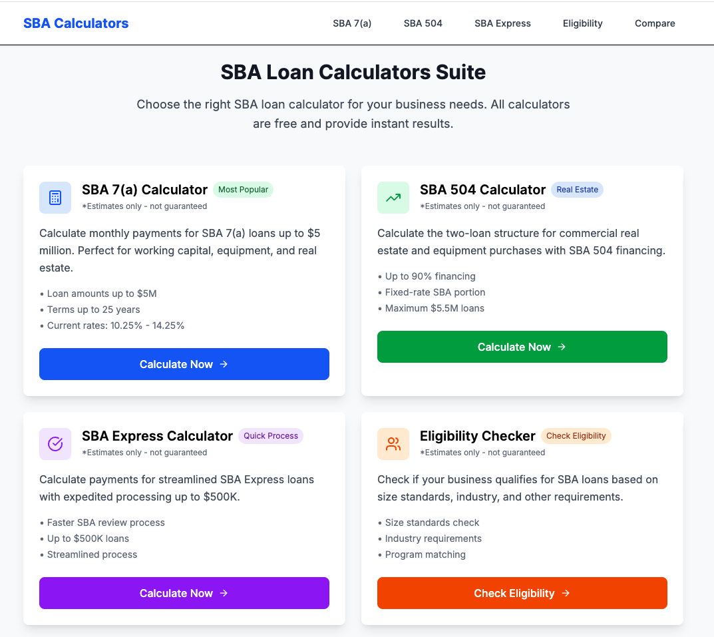
Task: Click arrow icon on Check Eligibility button
Action: point(566,593)
